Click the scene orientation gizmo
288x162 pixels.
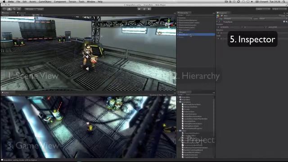[169, 23]
